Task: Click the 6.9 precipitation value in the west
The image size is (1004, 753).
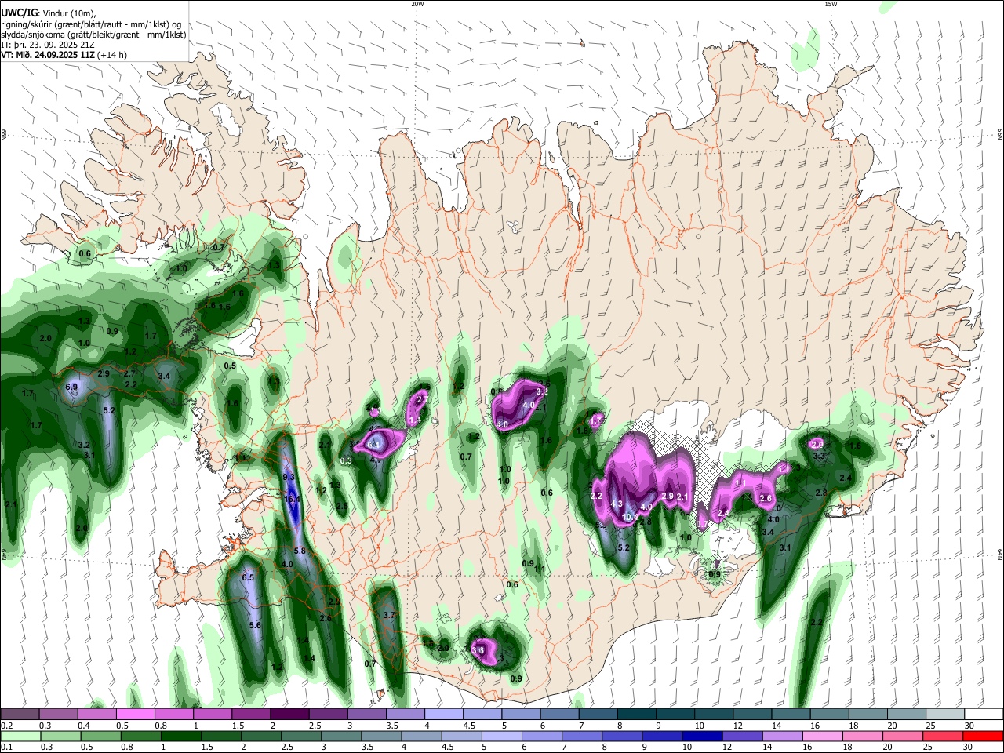Action: tap(71, 387)
